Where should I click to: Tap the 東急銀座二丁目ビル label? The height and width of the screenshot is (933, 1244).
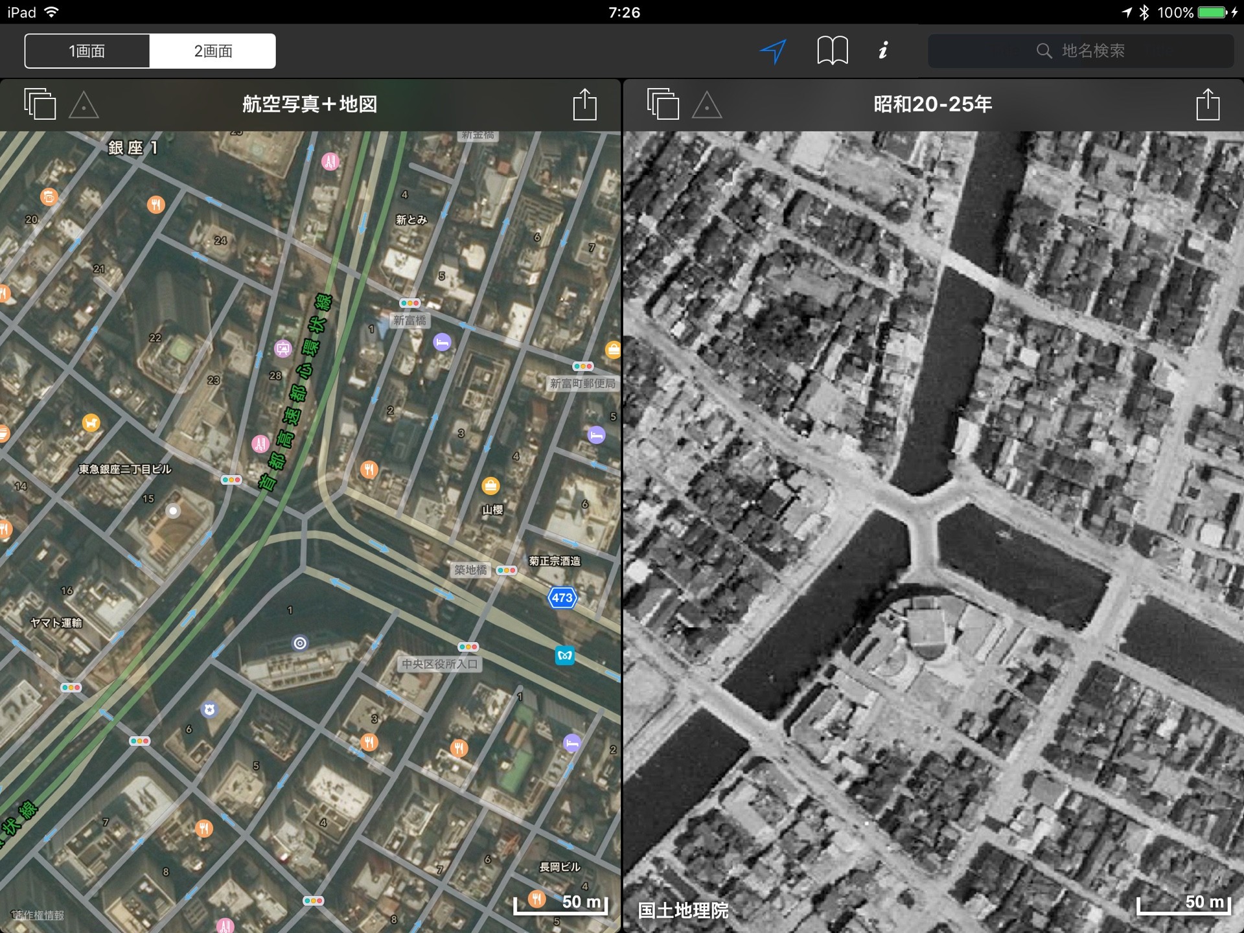pos(125,469)
